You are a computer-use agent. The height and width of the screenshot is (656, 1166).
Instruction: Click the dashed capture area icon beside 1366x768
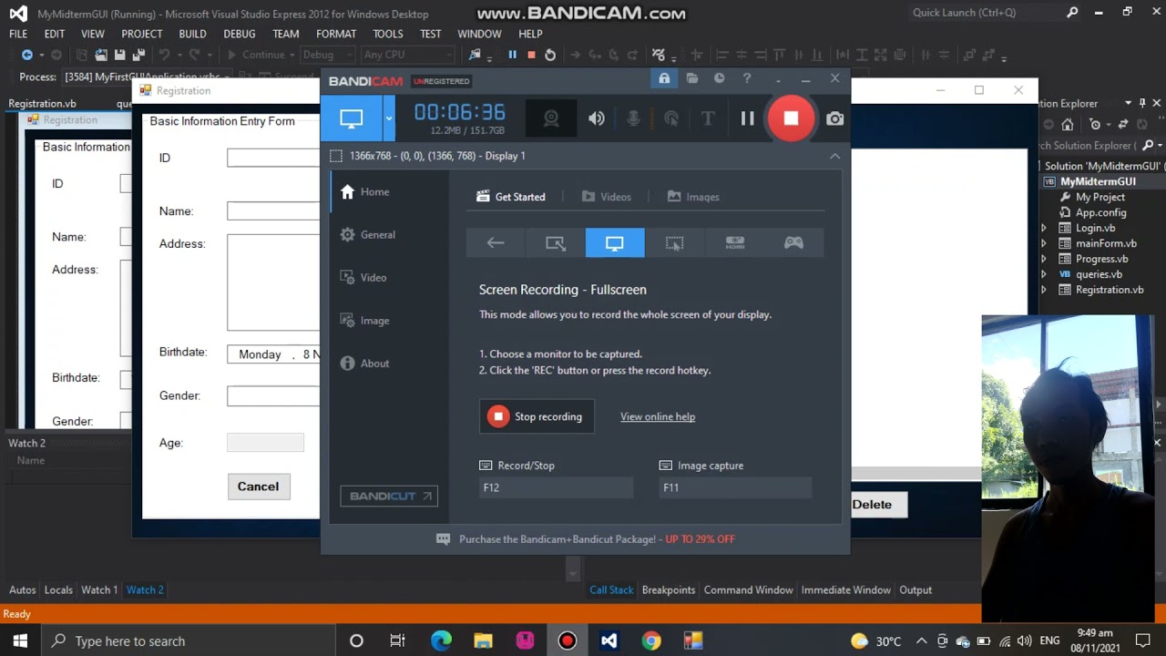pyautogui.click(x=336, y=156)
